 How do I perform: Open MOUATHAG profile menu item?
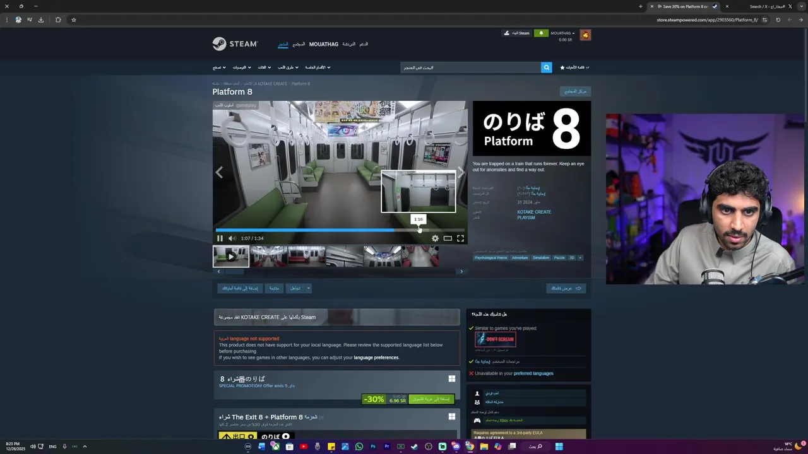[324, 44]
